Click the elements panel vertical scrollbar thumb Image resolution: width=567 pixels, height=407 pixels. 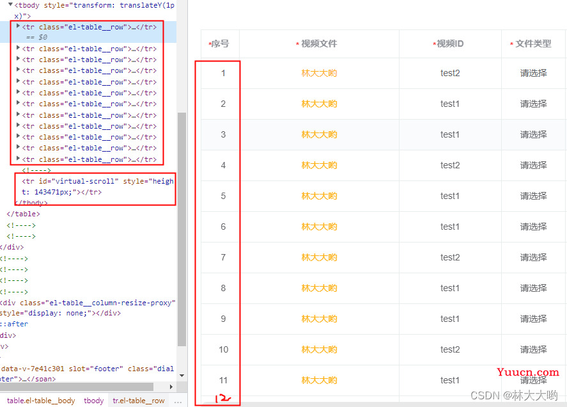tap(182, 229)
